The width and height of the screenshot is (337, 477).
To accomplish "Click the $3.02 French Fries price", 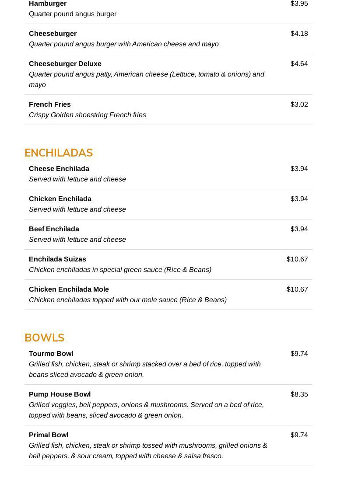I will coord(299,104).
